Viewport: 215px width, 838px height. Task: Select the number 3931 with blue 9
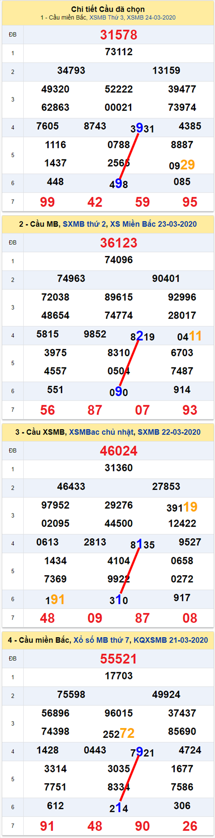pyautogui.click(x=142, y=128)
